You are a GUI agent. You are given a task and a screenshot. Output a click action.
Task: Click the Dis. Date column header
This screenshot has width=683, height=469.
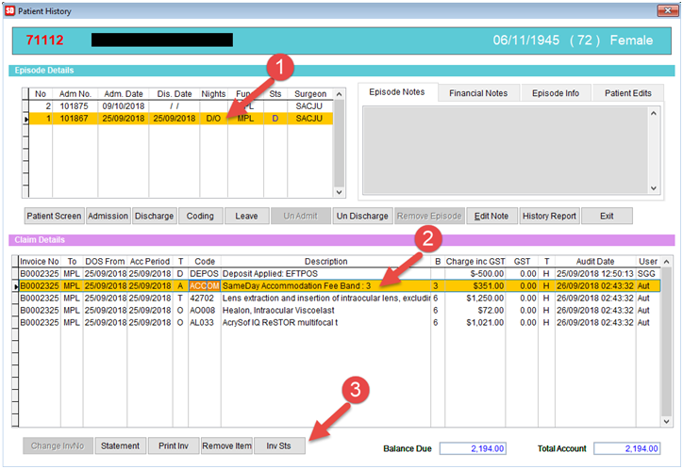tap(175, 94)
